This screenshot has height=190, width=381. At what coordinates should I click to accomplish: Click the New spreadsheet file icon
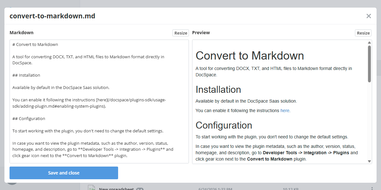coord(92,188)
